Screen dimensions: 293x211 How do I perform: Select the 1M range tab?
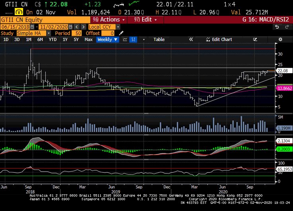click(x=29, y=39)
